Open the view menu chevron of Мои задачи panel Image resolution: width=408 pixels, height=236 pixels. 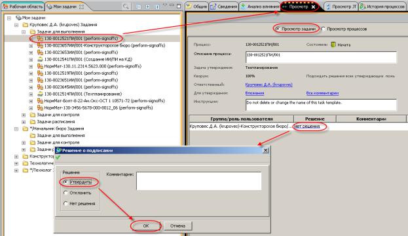[165, 5]
